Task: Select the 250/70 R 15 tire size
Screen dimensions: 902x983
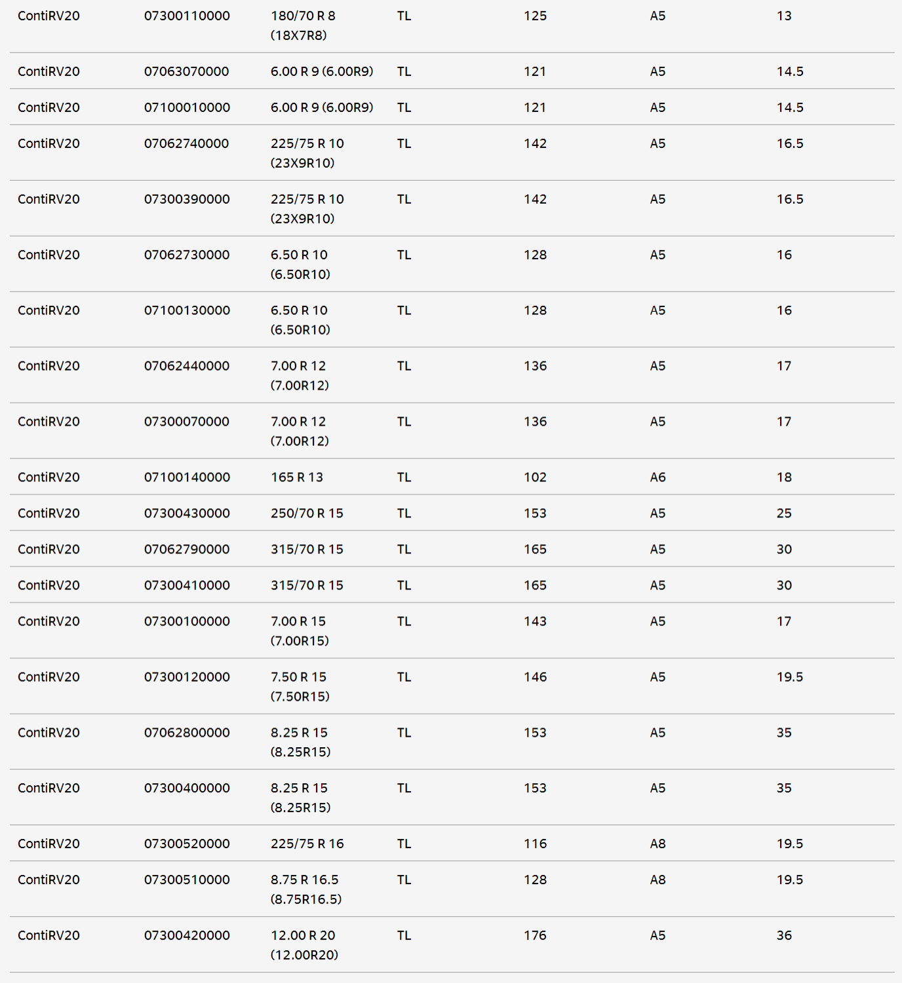Action: [307, 513]
